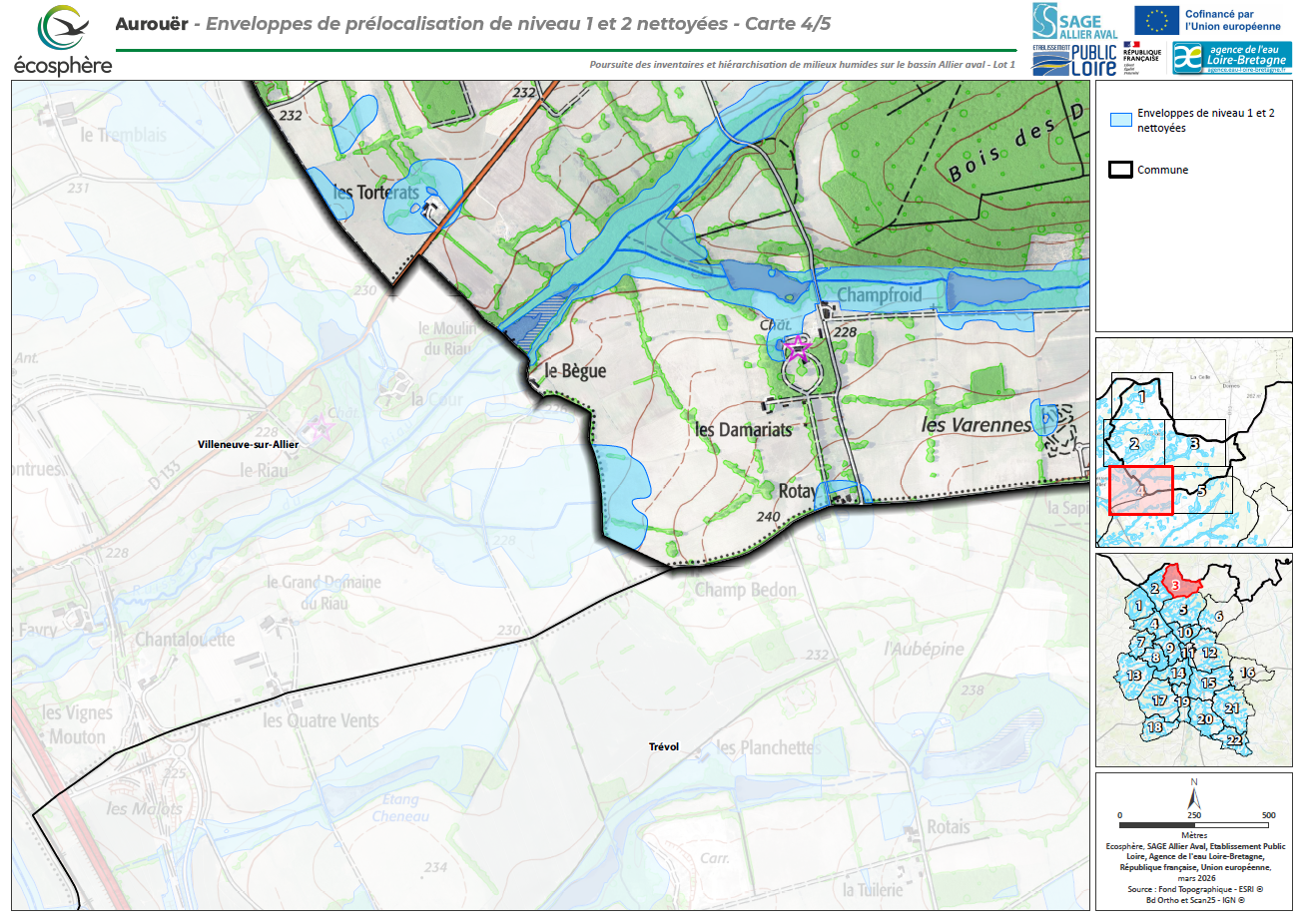Click tile number 1 in the locator map
The width and height of the screenshot is (1306, 924).
tap(1141, 397)
